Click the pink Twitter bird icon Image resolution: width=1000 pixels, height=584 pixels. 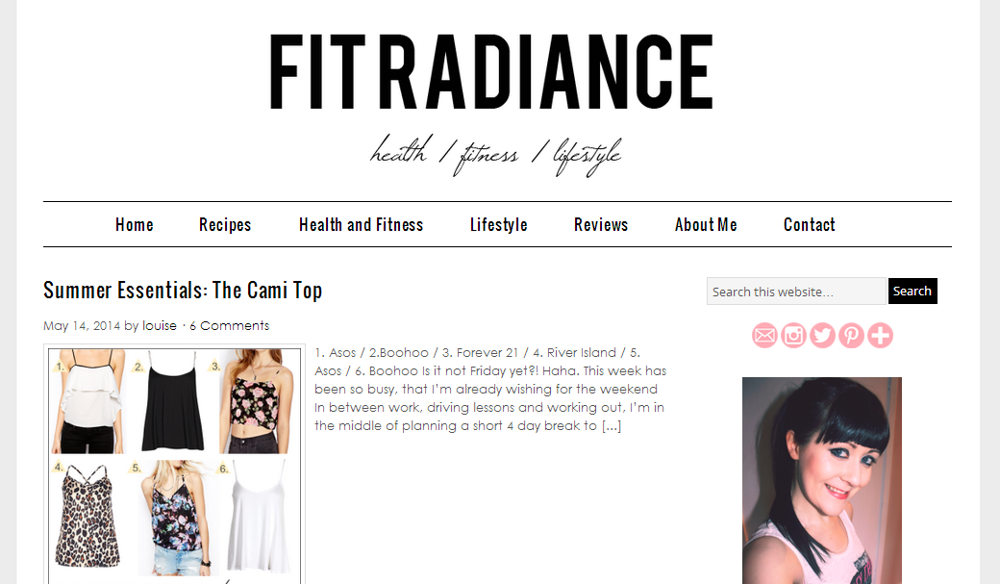point(823,336)
